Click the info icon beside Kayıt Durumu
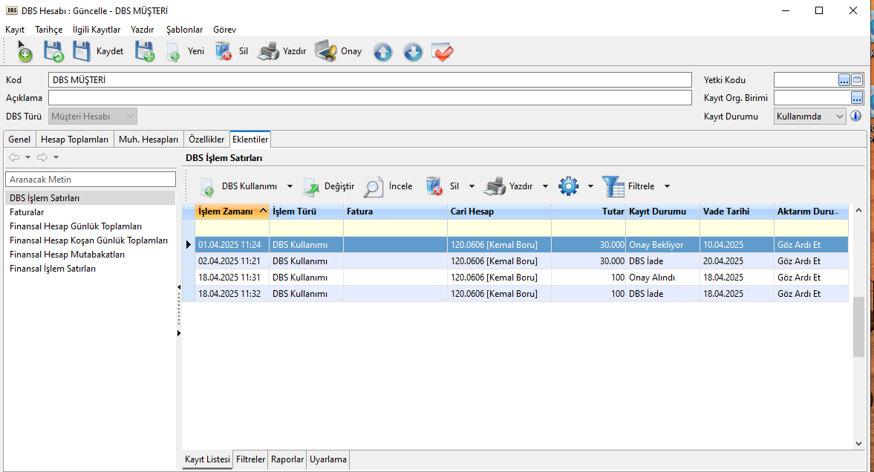874x472 pixels. [x=855, y=116]
